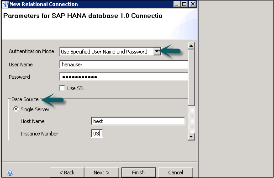Screen dimensions: 274x178
Task: Cancel the connection wizard
Action: (176, 173)
